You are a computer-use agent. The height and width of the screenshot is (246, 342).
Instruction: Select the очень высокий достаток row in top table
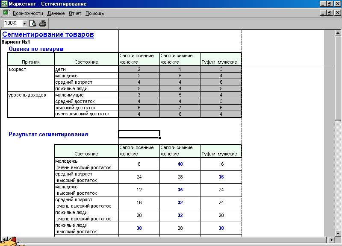click(86, 114)
